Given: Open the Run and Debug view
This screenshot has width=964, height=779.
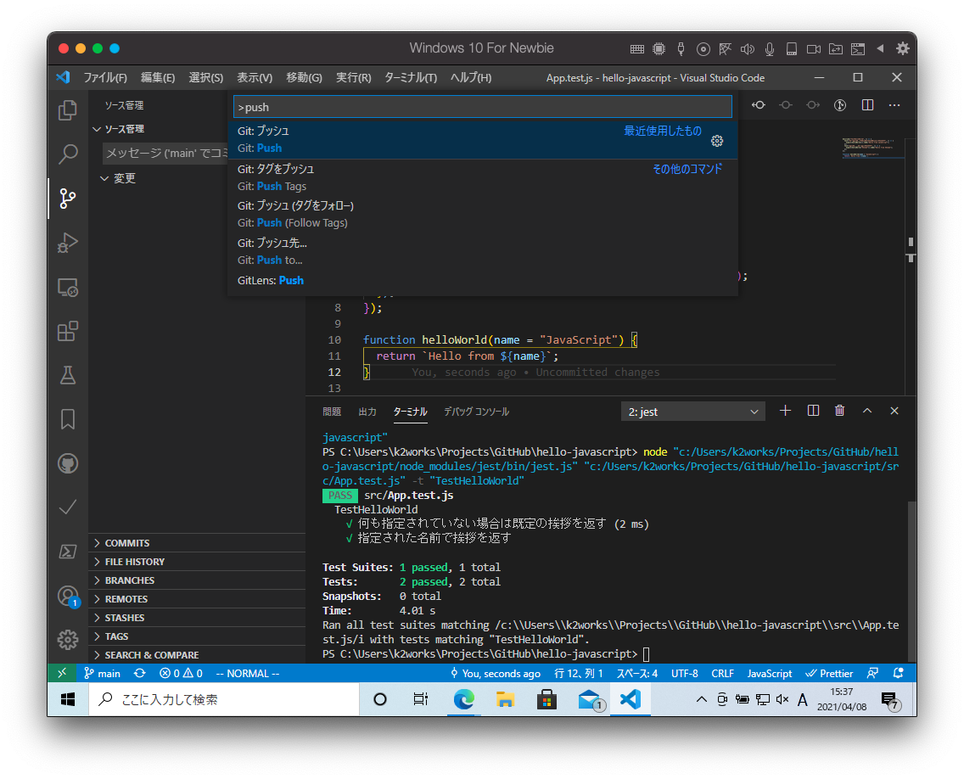Looking at the screenshot, I should pyautogui.click(x=68, y=243).
